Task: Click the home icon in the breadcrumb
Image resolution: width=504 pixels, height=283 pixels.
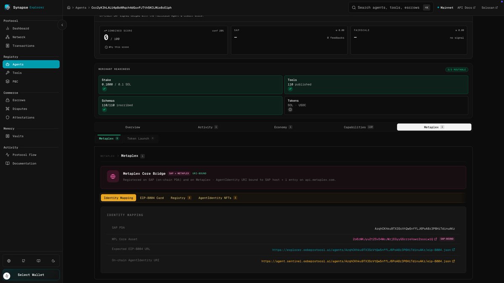Action: click(x=69, y=8)
